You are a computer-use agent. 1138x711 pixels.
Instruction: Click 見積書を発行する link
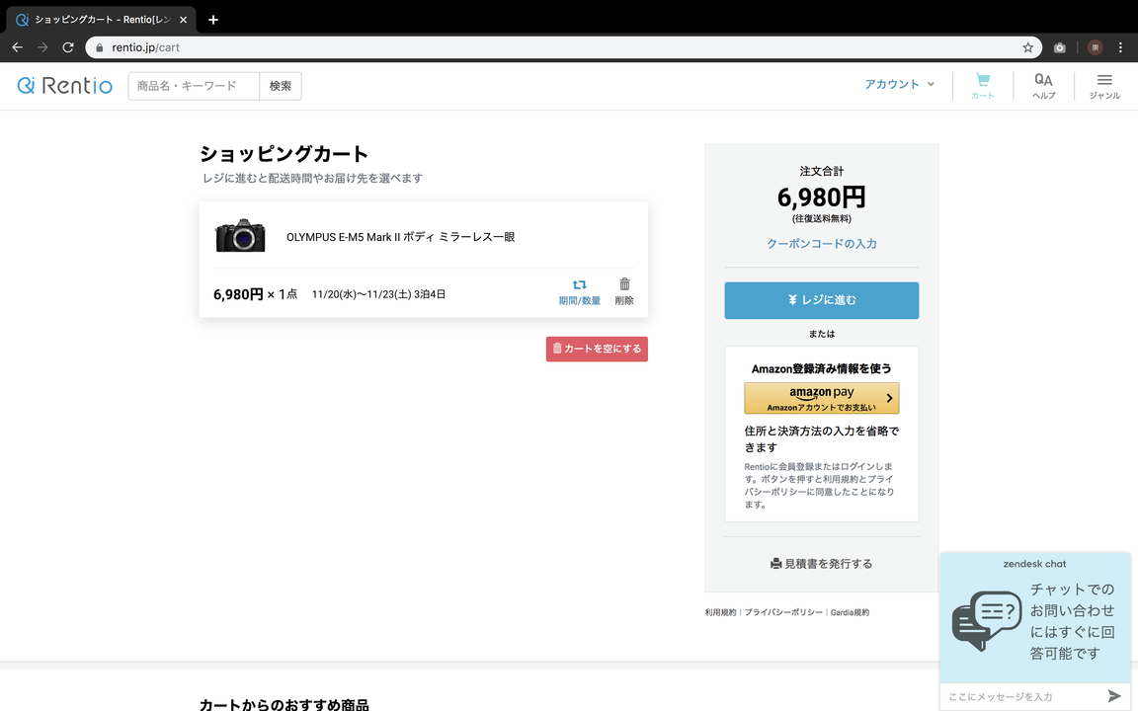822,564
